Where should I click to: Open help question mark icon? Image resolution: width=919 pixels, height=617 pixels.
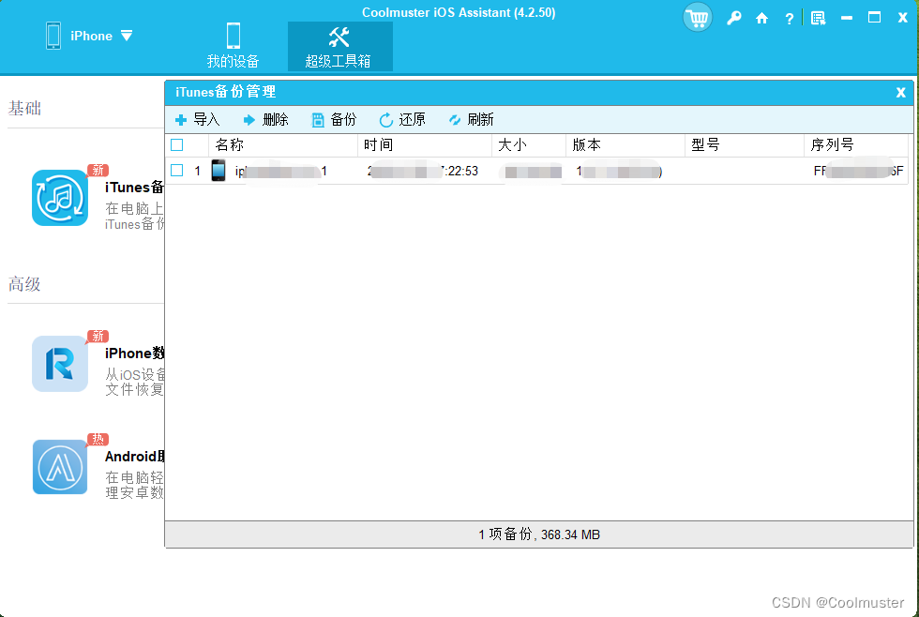click(789, 19)
